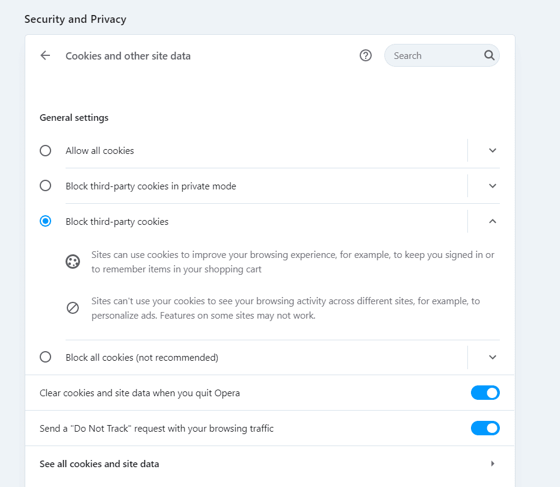
Task: Select Block all cookies radio option
Action: [x=45, y=357]
